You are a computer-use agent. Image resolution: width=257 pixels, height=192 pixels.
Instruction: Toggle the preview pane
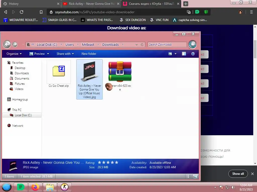184,54
